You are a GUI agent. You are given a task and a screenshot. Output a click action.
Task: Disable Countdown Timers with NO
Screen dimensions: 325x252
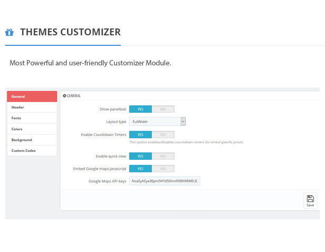coord(163,134)
